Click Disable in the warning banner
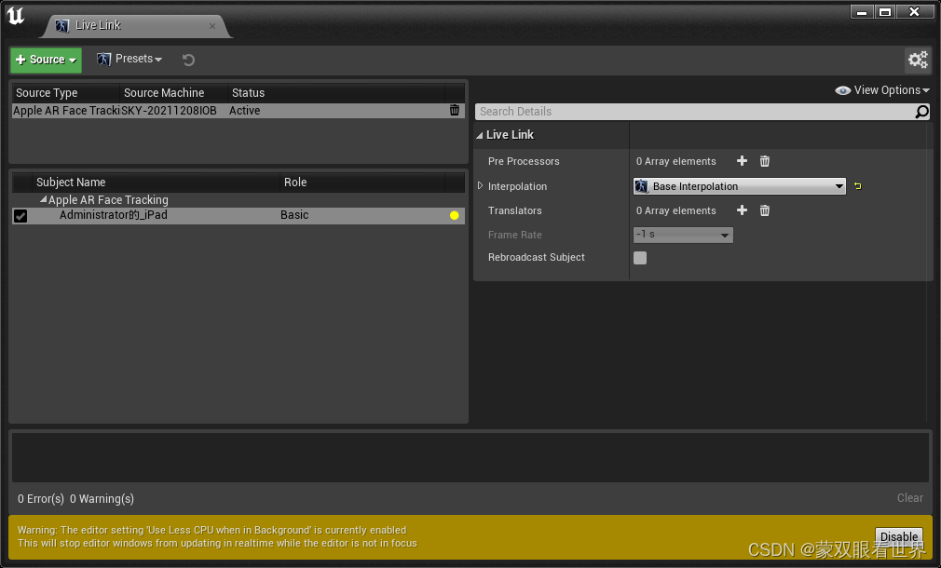Viewport: 941px width, 568px height. click(899, 536)
